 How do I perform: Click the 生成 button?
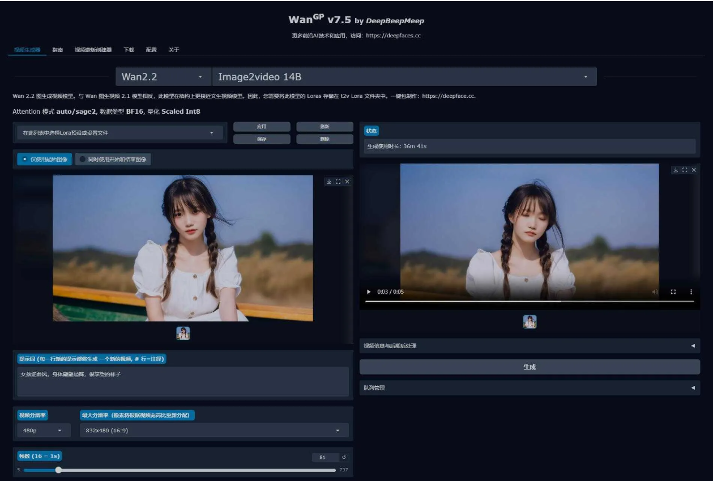pyautogui.click(x=530, y=367)
